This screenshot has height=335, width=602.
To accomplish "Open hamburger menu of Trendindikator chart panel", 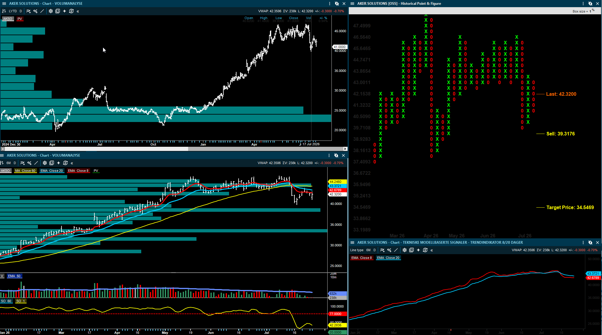I will point(352,243).
